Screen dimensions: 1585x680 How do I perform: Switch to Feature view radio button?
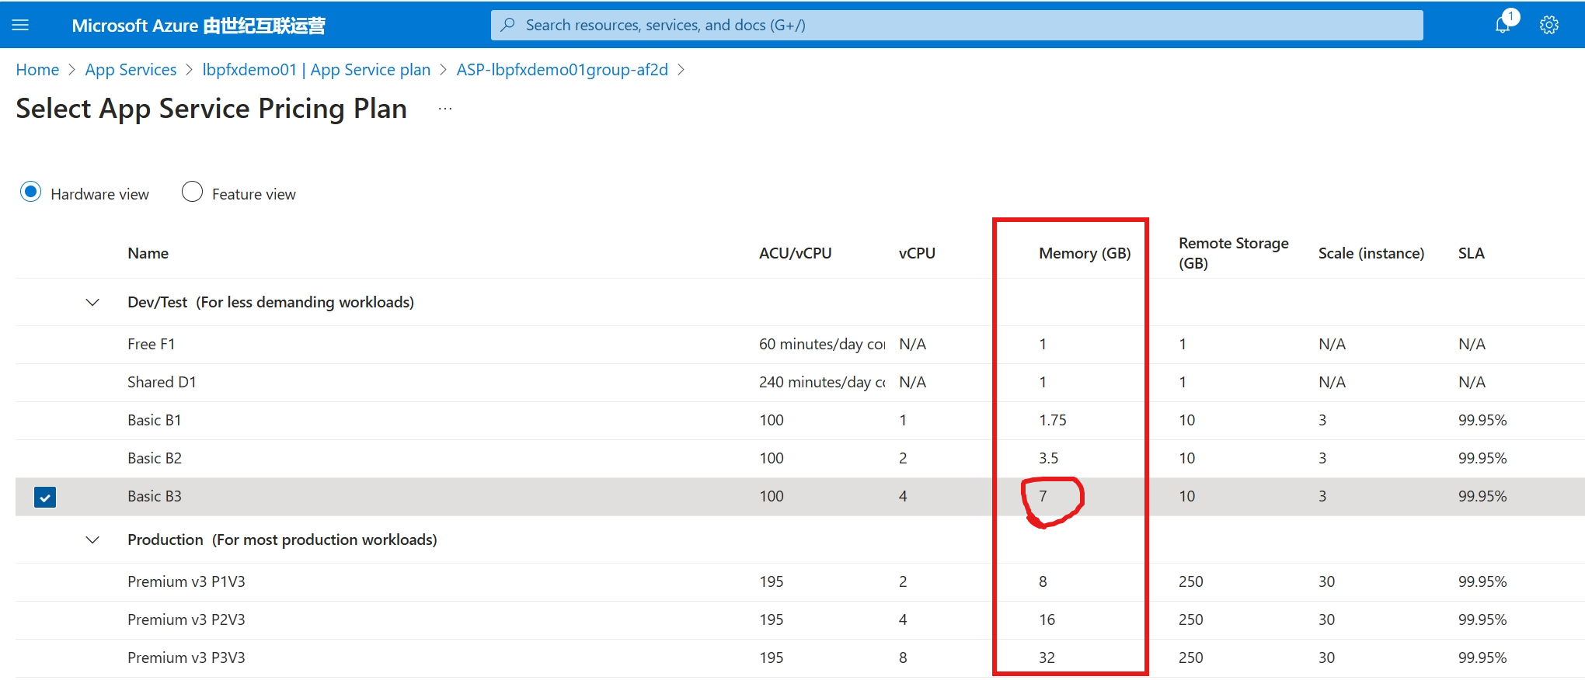(x=192, y=192)
